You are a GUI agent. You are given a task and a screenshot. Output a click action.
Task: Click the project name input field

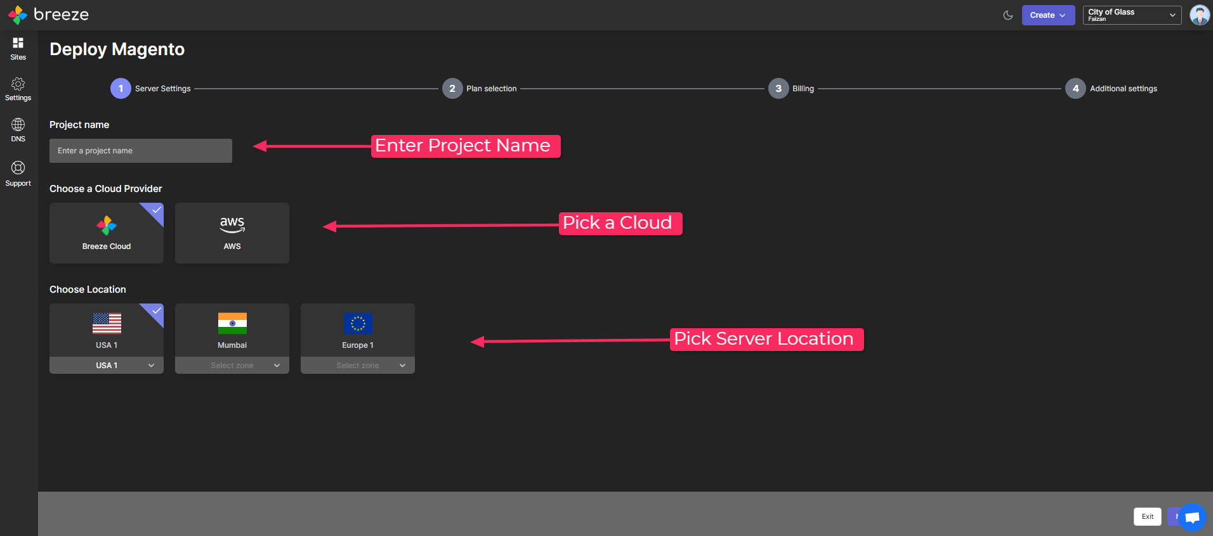click(141, 151)
